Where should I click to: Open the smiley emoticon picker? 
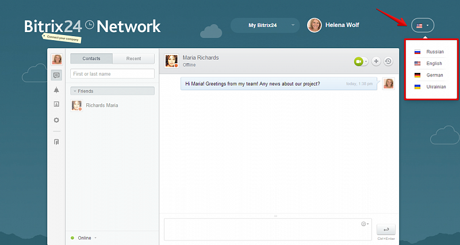click(365, 224)
